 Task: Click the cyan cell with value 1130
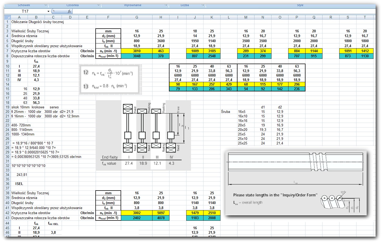click(365, 56)
